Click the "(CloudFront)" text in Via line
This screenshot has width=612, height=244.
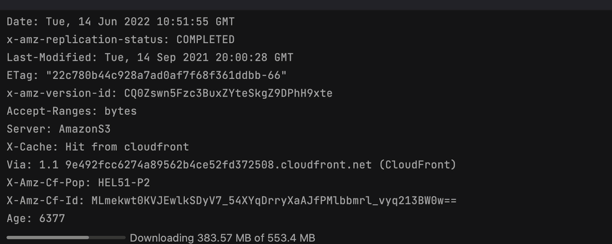point(417,165)
